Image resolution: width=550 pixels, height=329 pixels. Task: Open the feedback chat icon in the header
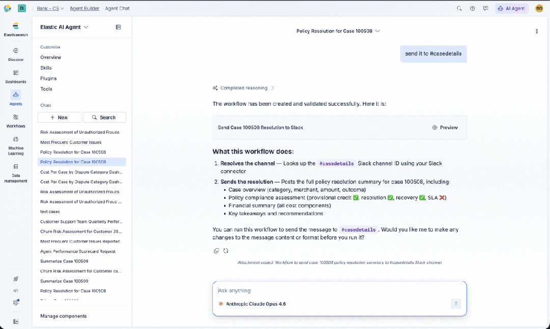pos(485,9)
